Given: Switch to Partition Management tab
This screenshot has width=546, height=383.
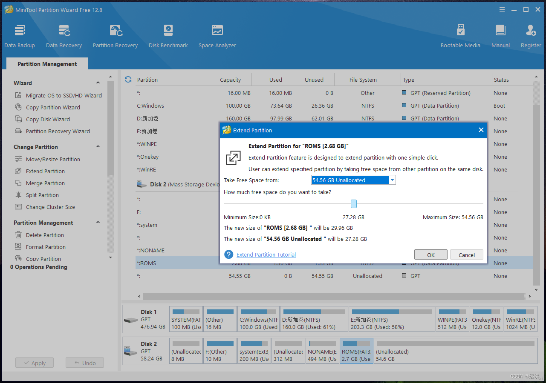Looking at the screenshot, I should coord(47,64).
